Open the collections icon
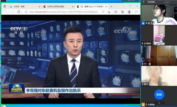The height and width of the screenshot is (107, 177). (x=122, y=12)
